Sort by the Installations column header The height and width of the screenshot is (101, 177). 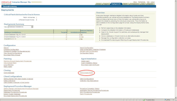[75, 32]
